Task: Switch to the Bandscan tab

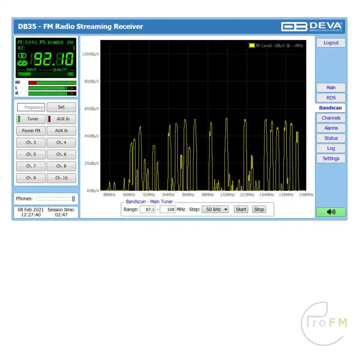Action: 330,108
